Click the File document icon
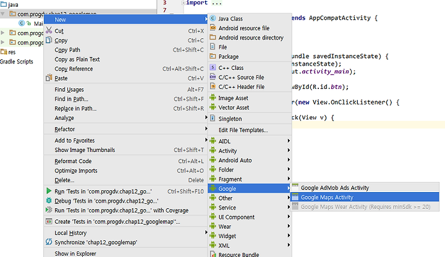The height and width of the screenshot is (257, 445). [213, 46]
